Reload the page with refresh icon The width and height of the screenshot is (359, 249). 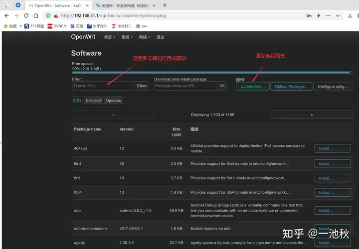click(x=26, y=15)
